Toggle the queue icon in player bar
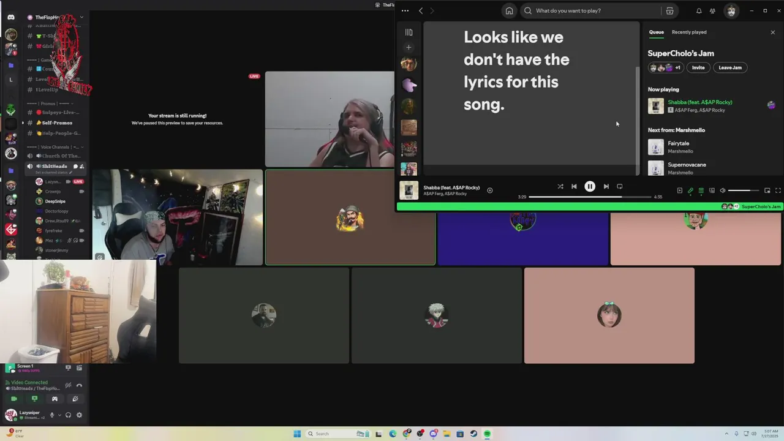 701,190
